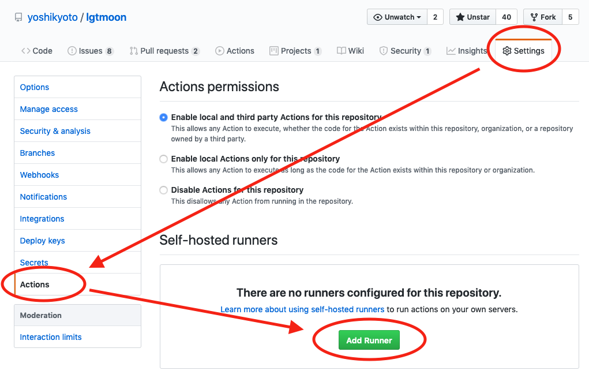Open the Wiki tab
The height and width of the screenshot is (378, 589).
click(x=351, y=51)
